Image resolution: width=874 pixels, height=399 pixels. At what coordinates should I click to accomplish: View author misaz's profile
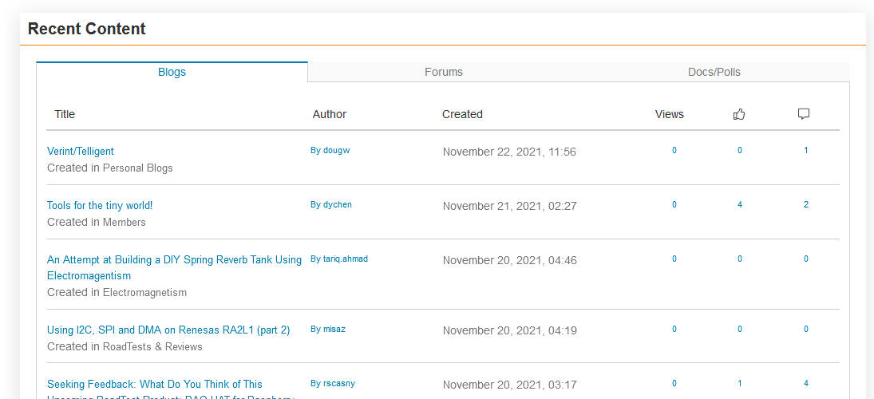[334, 330]
